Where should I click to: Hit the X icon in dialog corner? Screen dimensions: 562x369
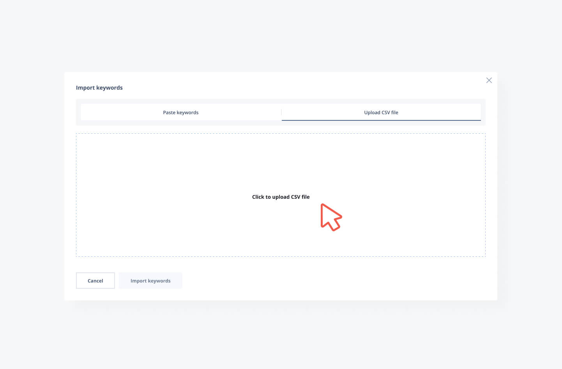[489, 80]
